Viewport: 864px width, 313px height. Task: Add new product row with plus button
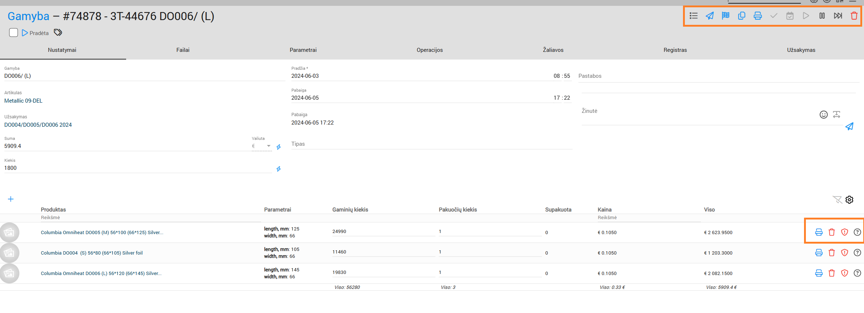coord(11,199)
